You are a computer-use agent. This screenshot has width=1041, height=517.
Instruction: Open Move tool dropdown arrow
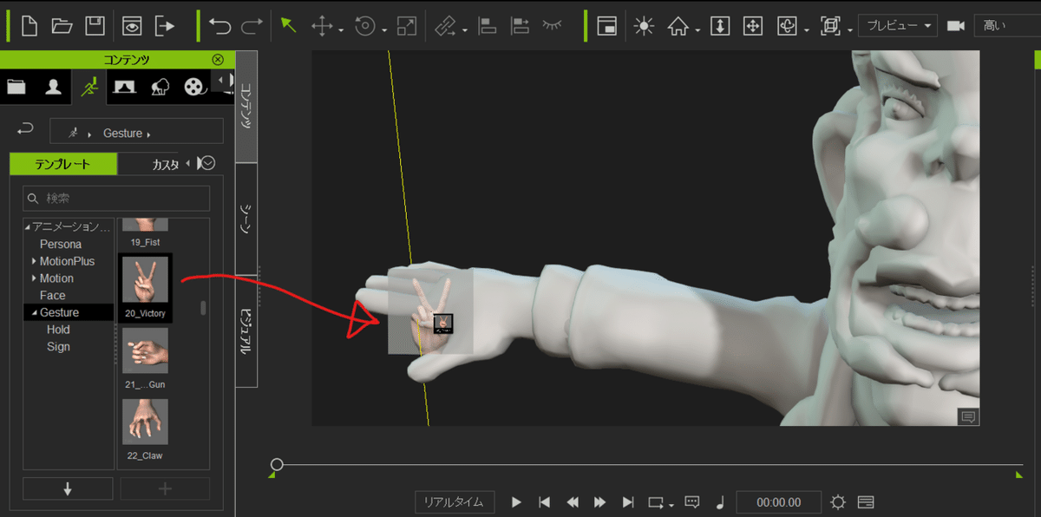click(341, 31)
